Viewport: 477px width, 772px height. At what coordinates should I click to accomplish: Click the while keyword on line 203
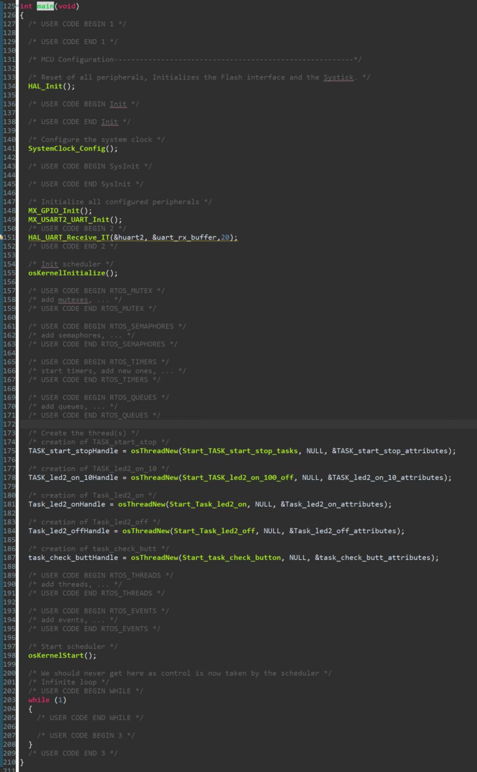tap(39, 700)
